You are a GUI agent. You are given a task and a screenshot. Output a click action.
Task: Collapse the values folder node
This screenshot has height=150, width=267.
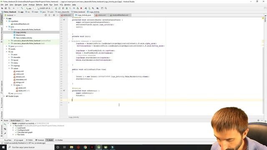pos(9,68)
